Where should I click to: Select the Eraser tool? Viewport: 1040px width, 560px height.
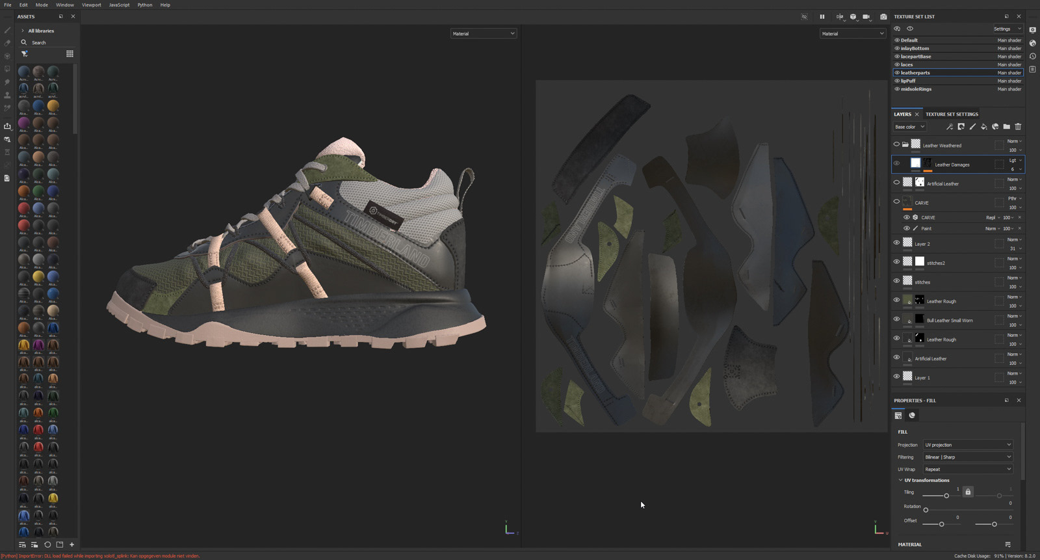7,43
